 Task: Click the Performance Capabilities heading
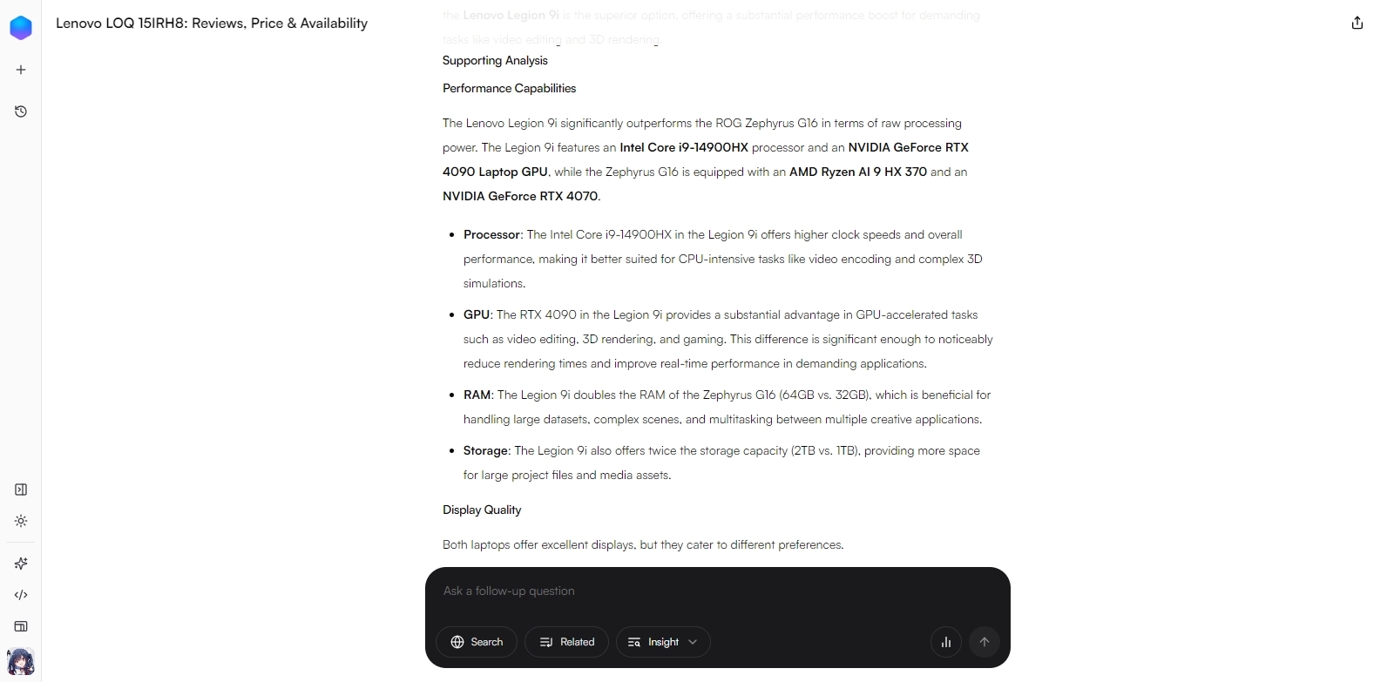coord(509,88)
